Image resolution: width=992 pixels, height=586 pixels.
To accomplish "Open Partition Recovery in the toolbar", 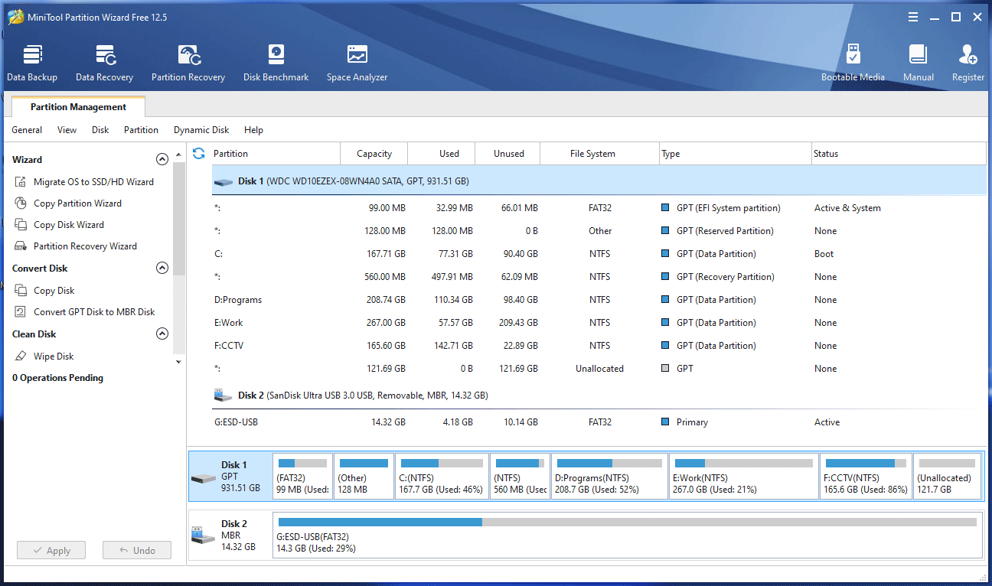I will tap(188, 63).
